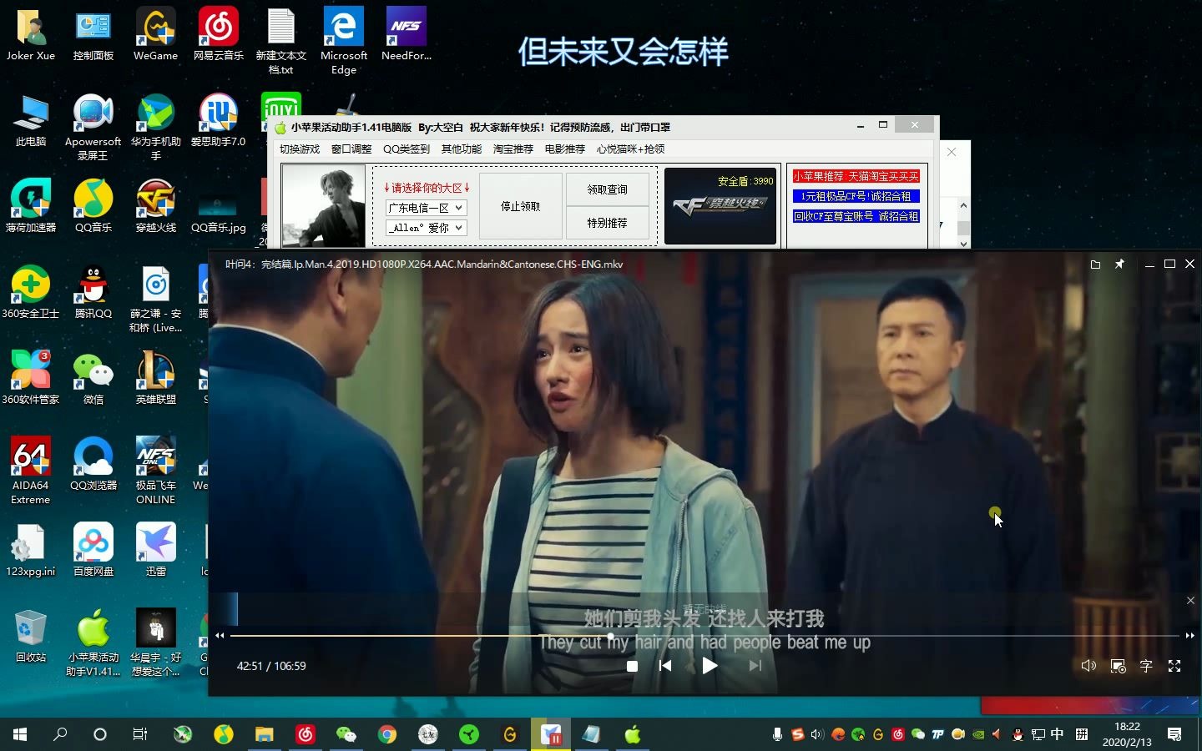Open the 回收CF至尊宝账号 link
1202x751 pixels.
pyautogui.click(x=856, y=216)
